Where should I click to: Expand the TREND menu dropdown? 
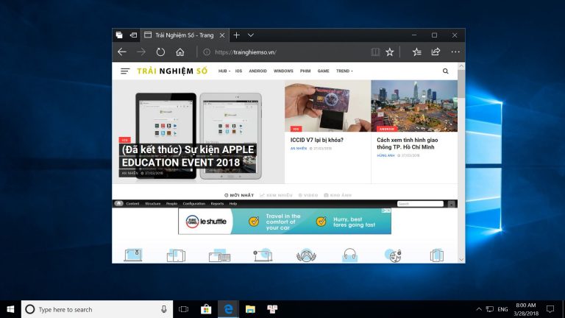click(x=344, y=71)
